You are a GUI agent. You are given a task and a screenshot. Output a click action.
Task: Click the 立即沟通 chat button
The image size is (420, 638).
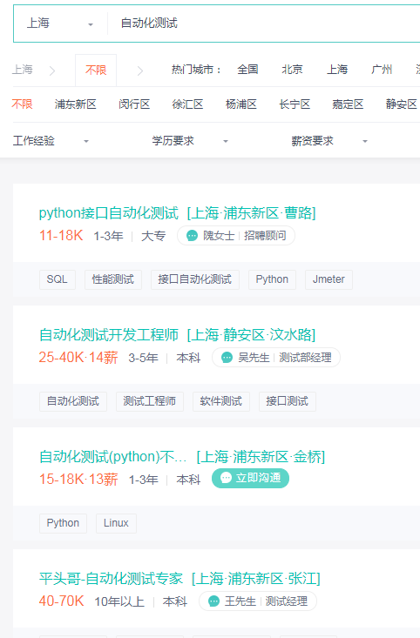pos(251,478)
